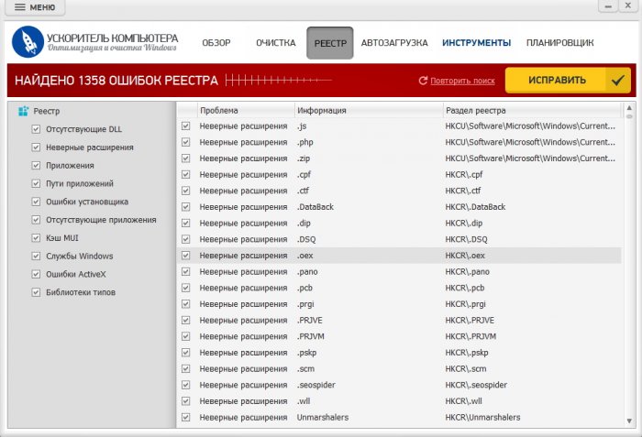
Task: Click the hamburger icon in МЕНЮ button
Action: click(x=19, y=7)
